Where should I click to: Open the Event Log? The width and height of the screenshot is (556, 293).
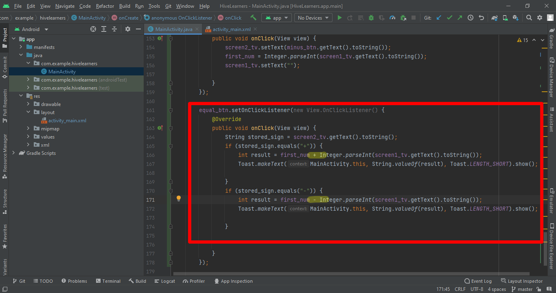click(x=478, y=281)
